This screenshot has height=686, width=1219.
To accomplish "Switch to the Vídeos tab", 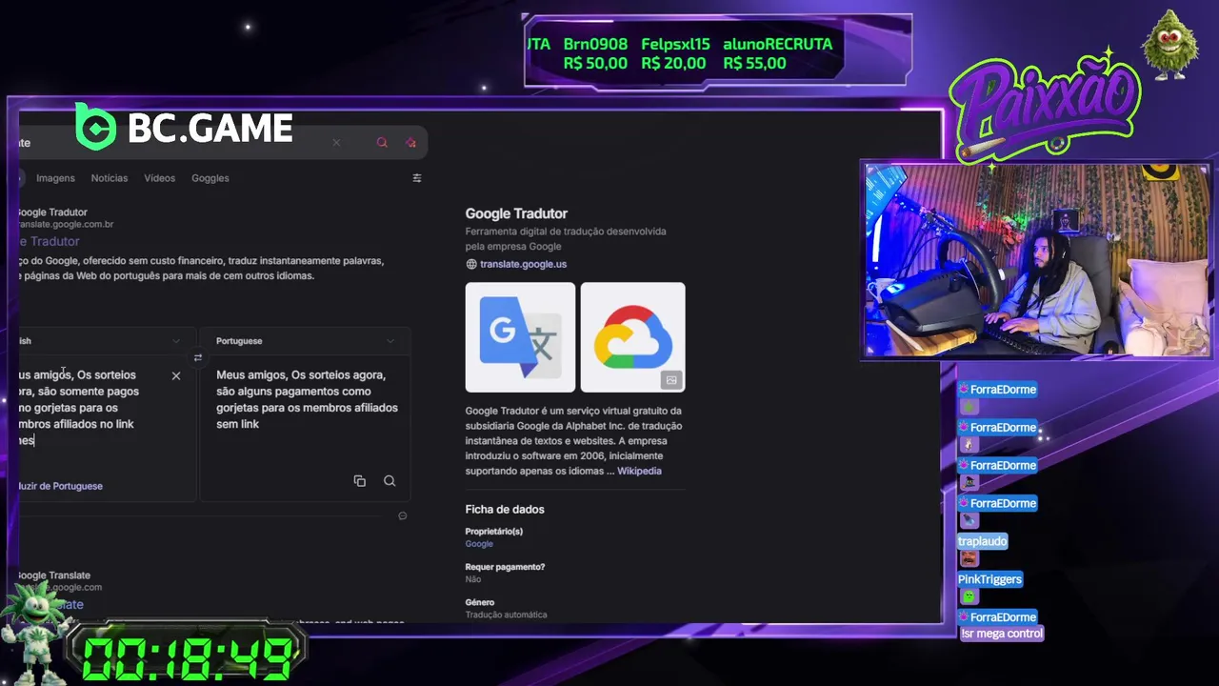I will [x=159, y=178].
